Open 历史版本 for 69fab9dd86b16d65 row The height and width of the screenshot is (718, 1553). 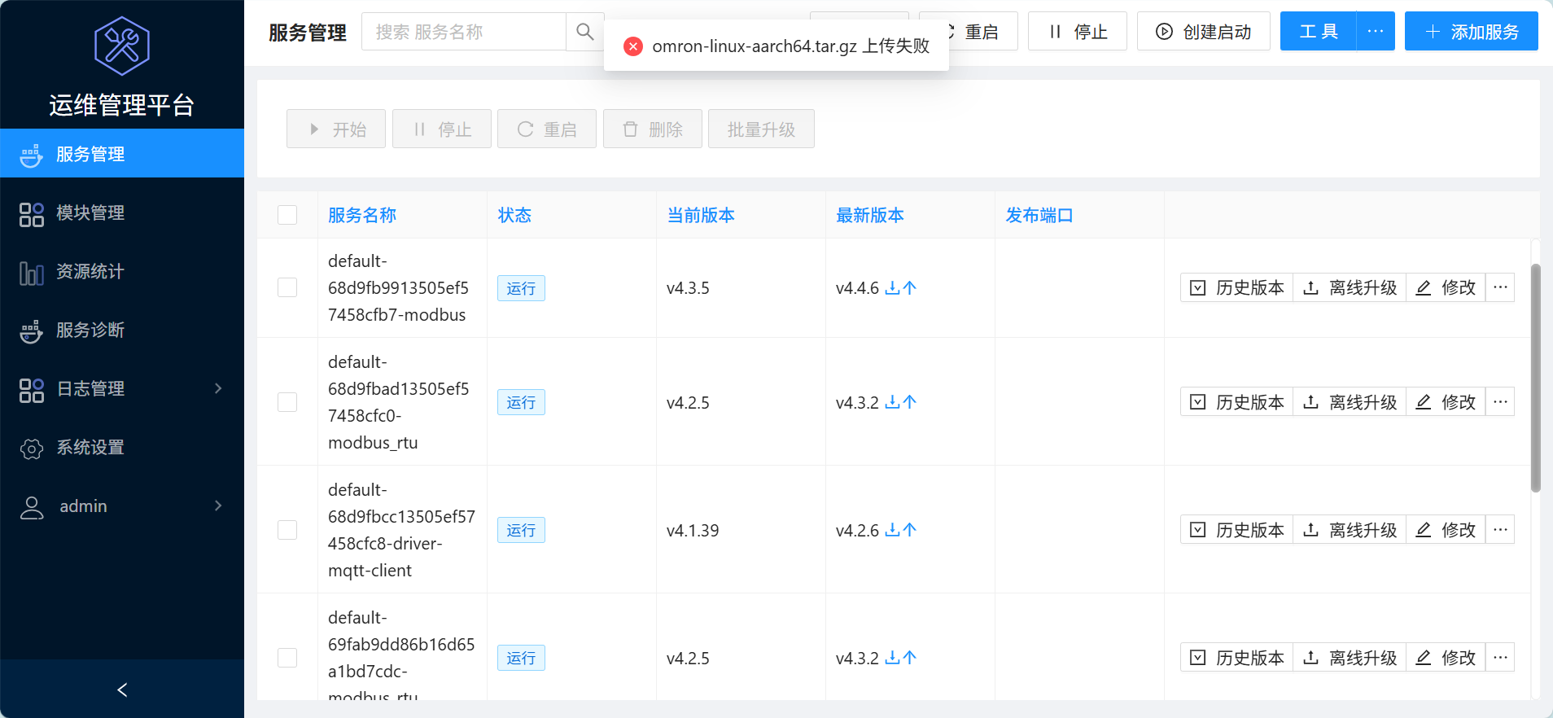click(x=1237, y=657)
